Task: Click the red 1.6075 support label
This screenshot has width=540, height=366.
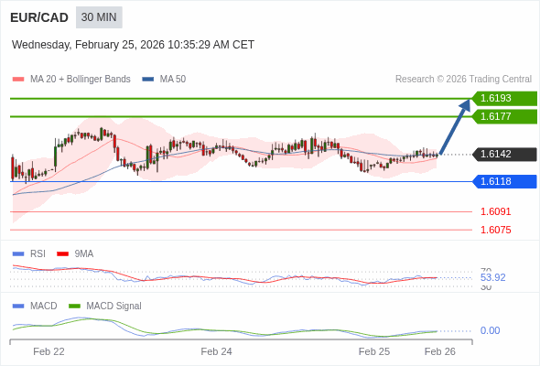Action: click(495, 230)
